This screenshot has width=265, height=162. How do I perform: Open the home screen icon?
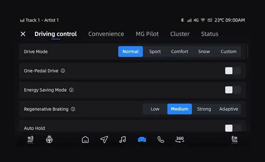[85, 140]
